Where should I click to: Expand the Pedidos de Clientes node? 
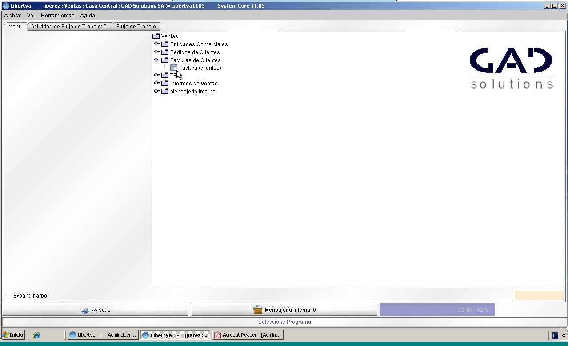click(x=156, y=52)
